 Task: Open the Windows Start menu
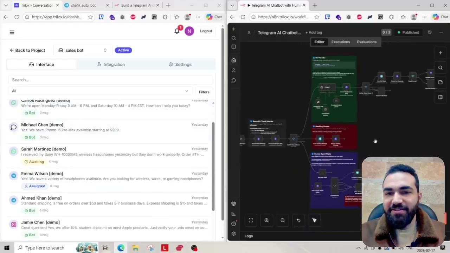pyautogui.click(x=7, y=248)
